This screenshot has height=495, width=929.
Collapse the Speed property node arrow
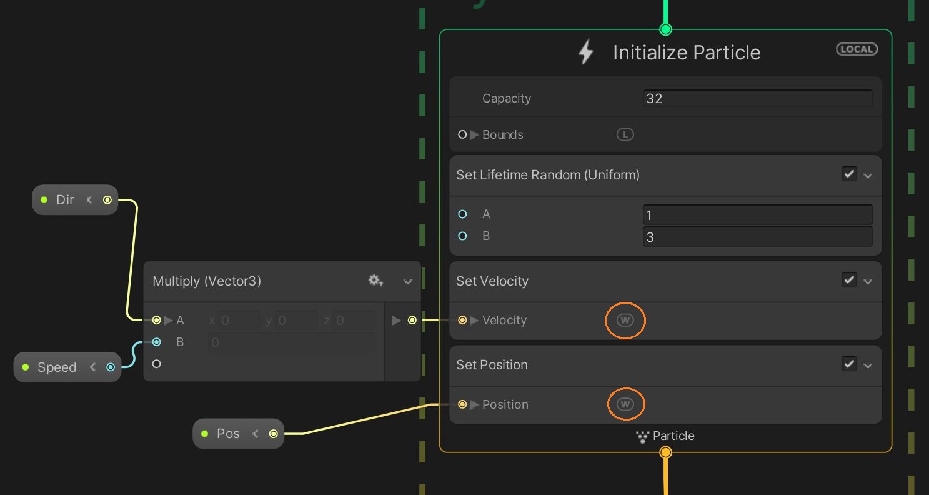93,367
